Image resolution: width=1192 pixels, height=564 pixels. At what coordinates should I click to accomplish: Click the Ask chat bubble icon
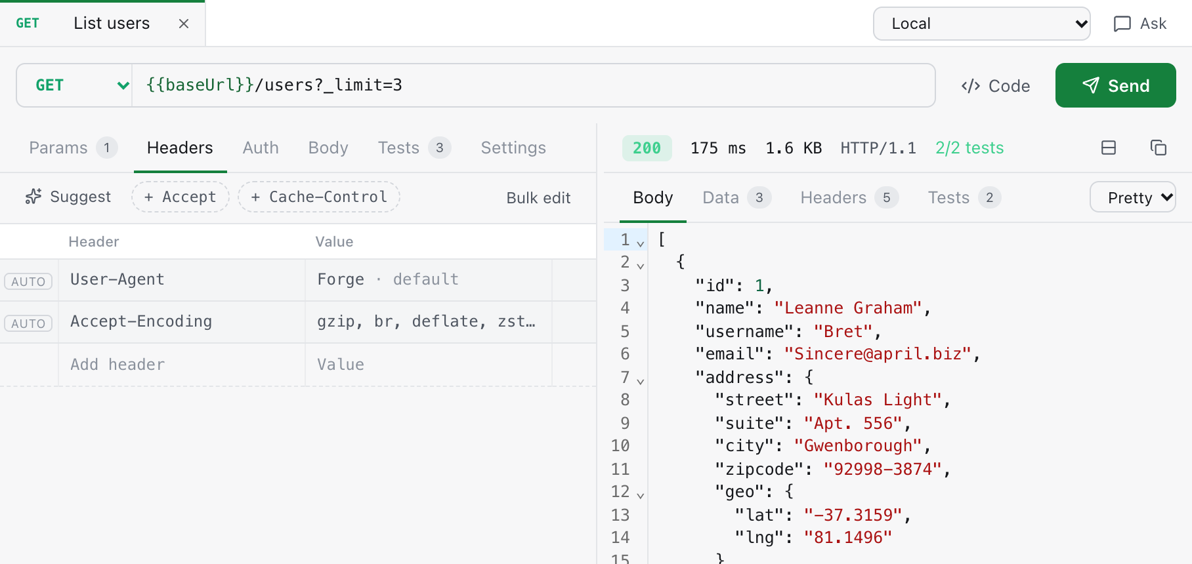click(x=1122, y=24)
